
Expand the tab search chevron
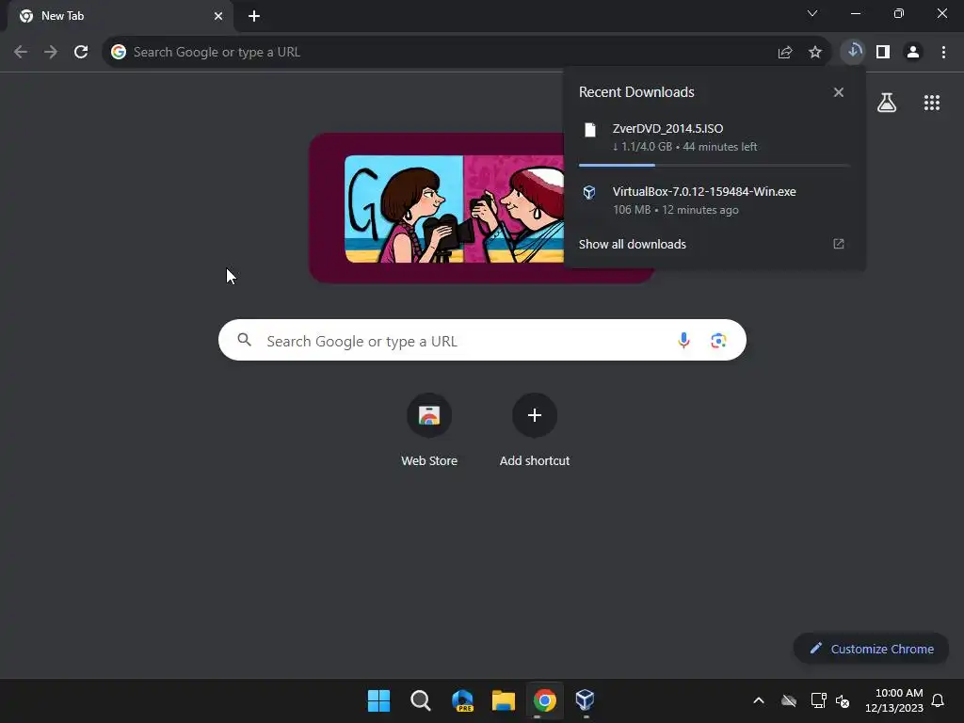click(812, 13)
